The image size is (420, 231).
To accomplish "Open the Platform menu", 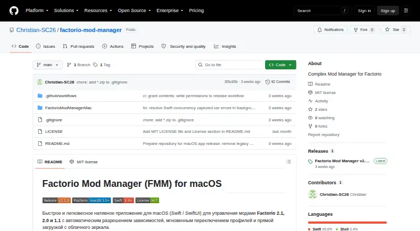I will pos(37,10).
